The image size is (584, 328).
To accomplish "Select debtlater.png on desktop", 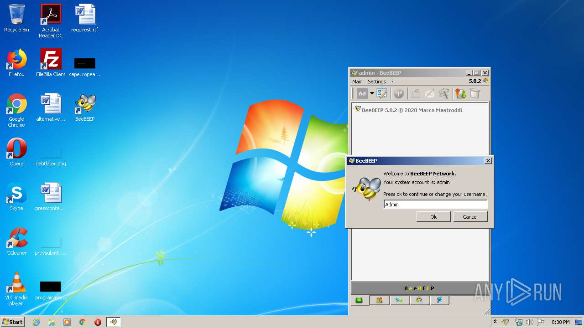I will click(x=51, y=157).
